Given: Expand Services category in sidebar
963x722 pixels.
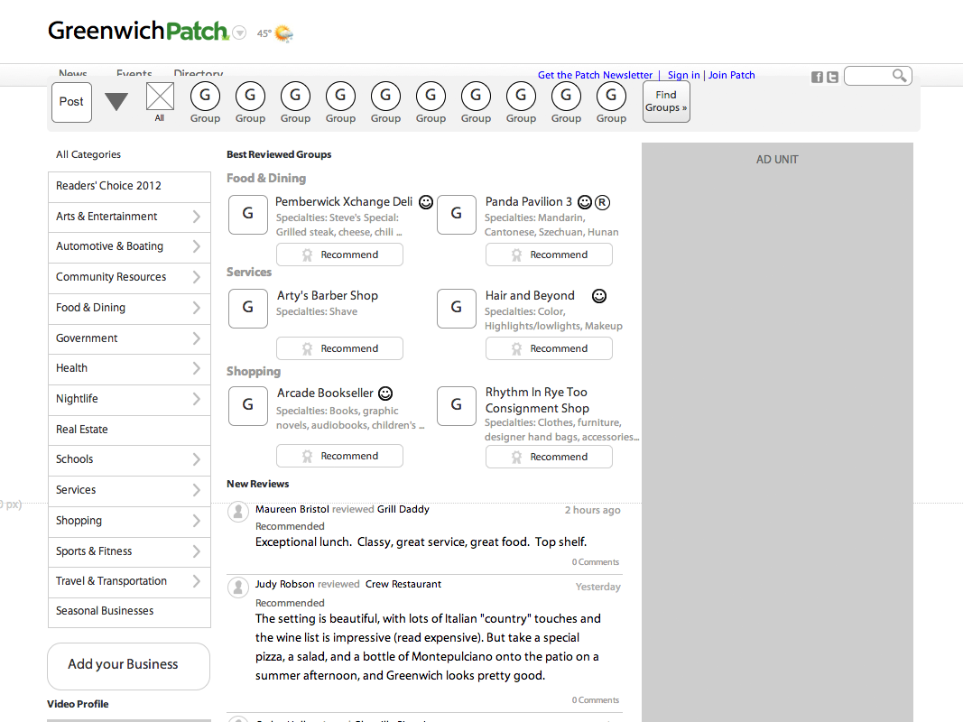Looking at the screenshot, I should (x=196, y=490).
